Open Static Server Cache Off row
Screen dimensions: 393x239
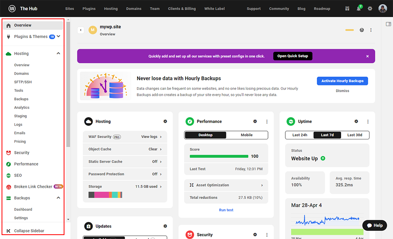pos(125,162)
